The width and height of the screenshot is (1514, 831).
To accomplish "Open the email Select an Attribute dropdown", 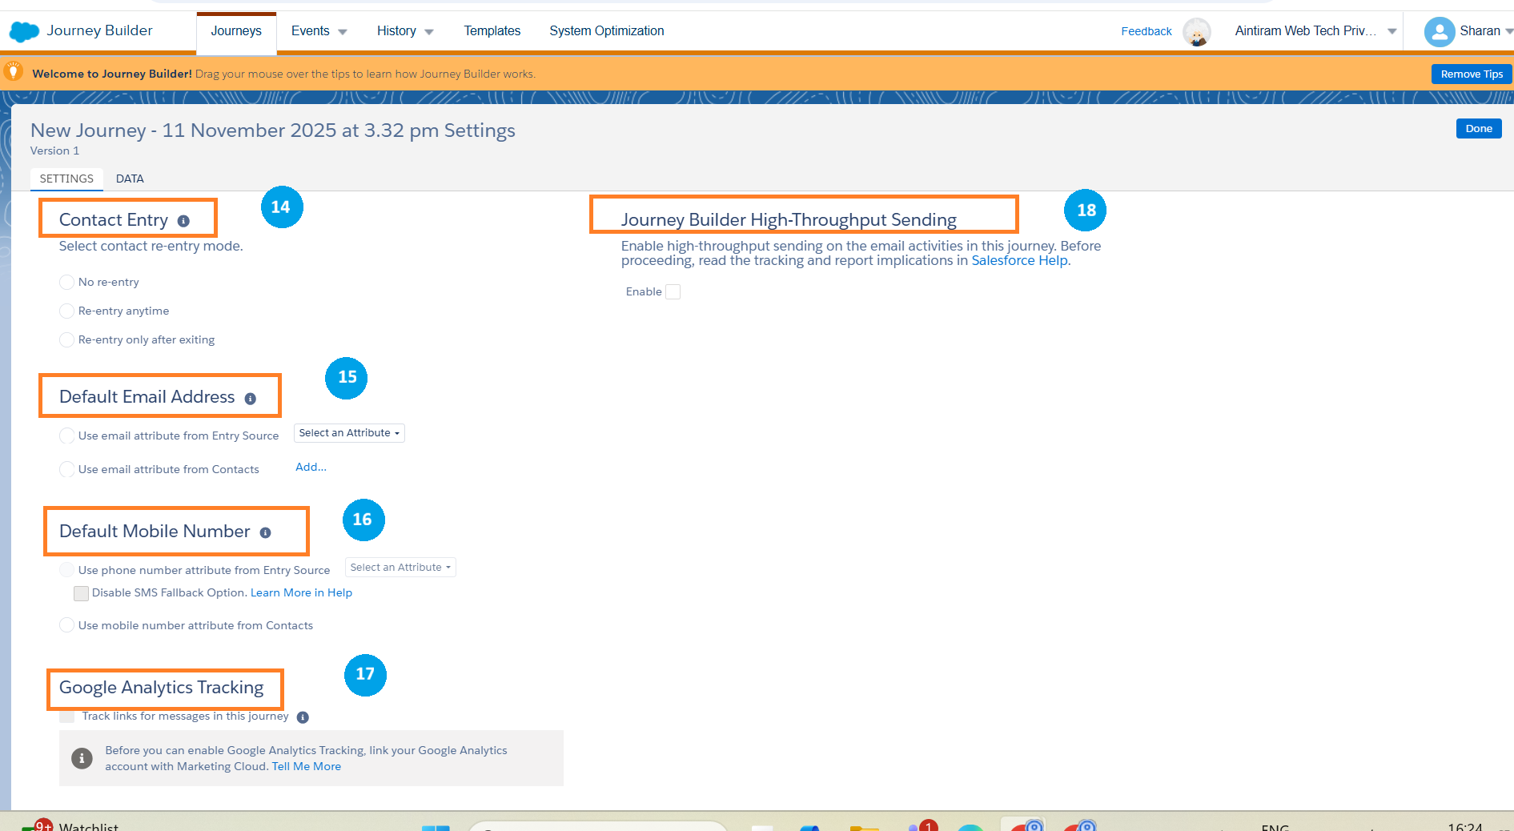I will click(349, 433).
